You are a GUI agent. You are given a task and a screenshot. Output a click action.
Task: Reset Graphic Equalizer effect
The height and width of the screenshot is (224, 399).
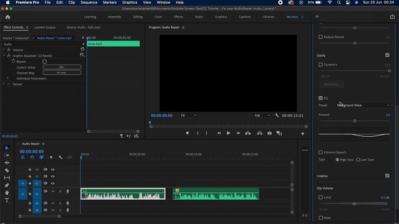[x=82, y=55]
